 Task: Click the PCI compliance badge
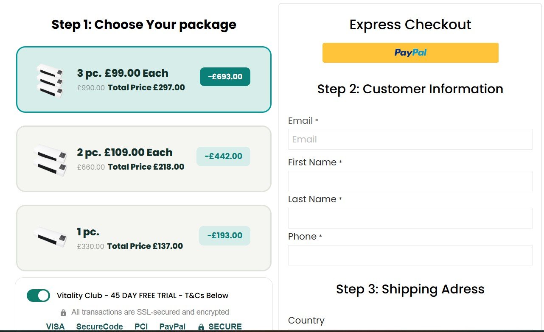141,326
